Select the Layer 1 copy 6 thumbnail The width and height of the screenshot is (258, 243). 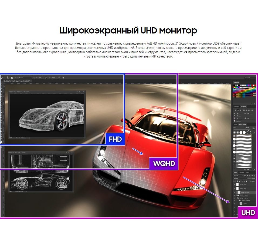pos(237,185)
